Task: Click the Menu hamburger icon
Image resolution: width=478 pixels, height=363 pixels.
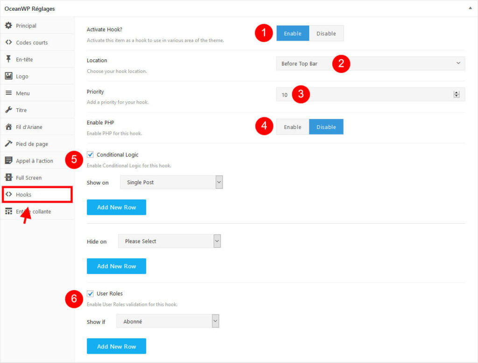Action: 8,93
